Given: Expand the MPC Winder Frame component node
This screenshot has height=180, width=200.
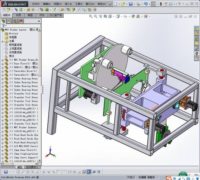Looking at the screenshot, I should pos(2,60).
